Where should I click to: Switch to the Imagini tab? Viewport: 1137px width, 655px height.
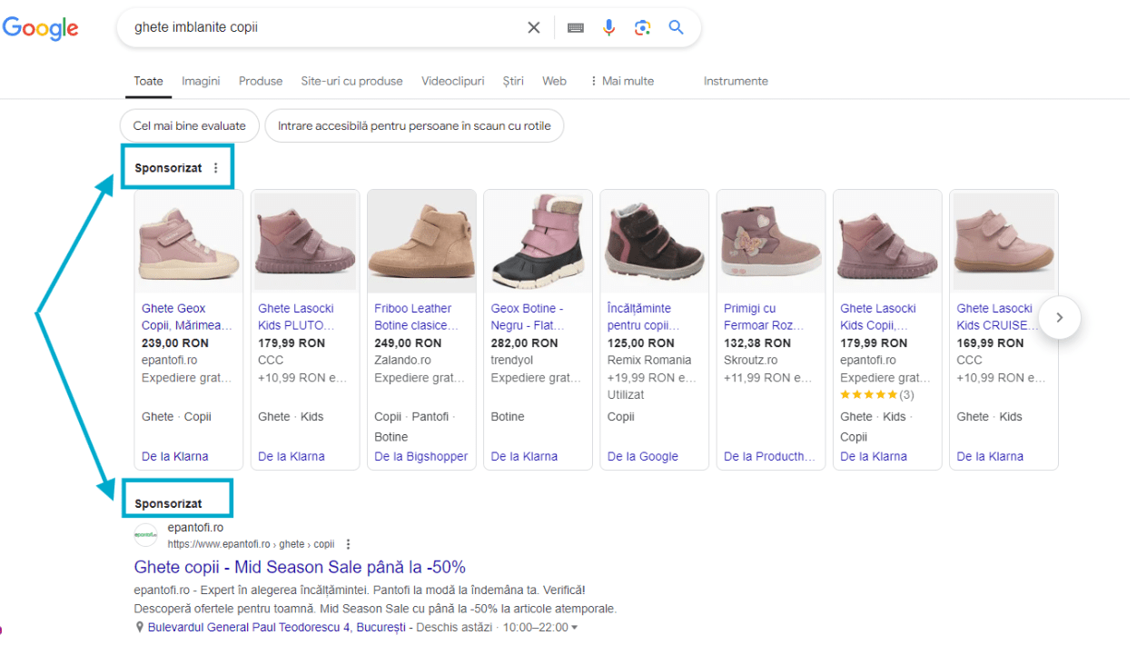201,81
